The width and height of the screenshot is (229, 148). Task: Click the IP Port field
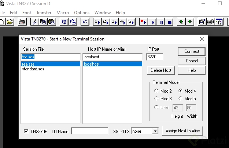[x=155, y=57]
